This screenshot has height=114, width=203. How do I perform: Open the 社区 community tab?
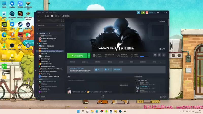click(x=57, y=16)
